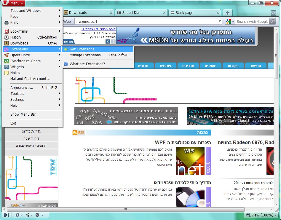Viewport: 281px width, 220px height.
Task: Open the video capture guide headline
Action: click(x=182, y=183)
